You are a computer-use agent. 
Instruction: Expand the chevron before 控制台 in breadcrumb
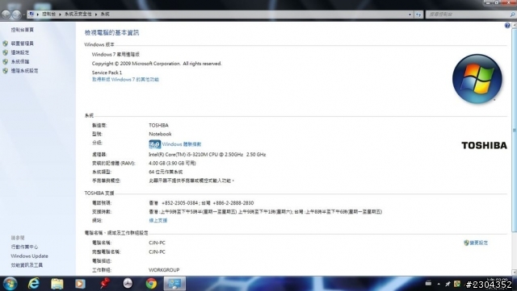click(x=38, y=15)
